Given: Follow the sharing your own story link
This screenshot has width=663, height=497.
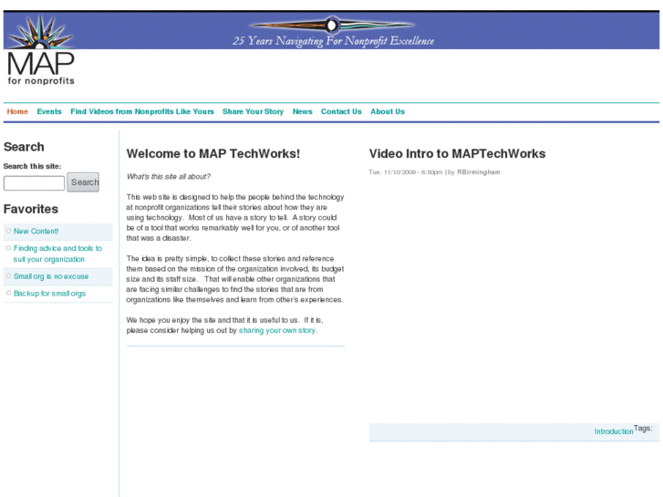Looking at the screenshot, I should (277, 330).
